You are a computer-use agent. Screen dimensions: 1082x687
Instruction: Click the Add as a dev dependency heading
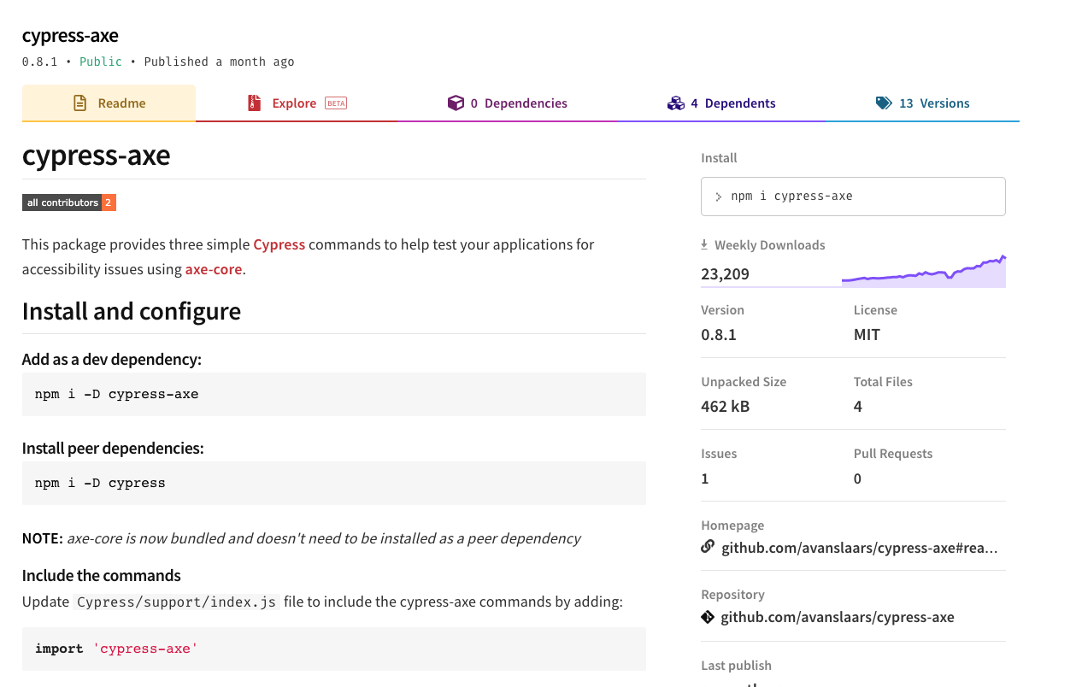112,359
